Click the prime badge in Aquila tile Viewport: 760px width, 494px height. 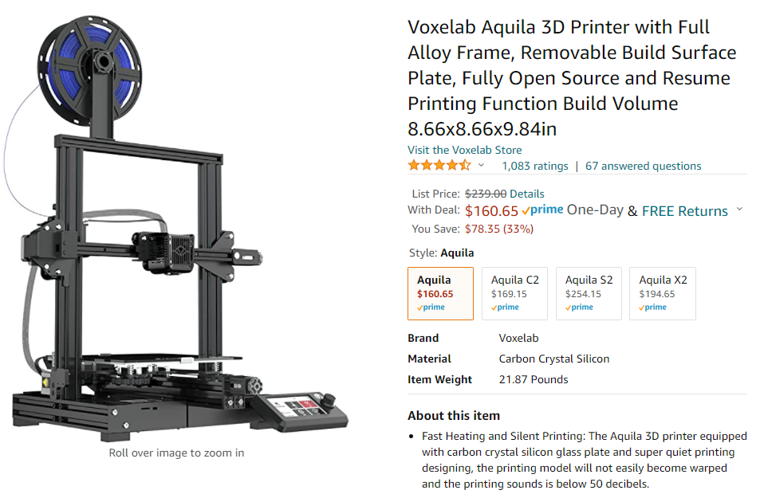(431, 307)
